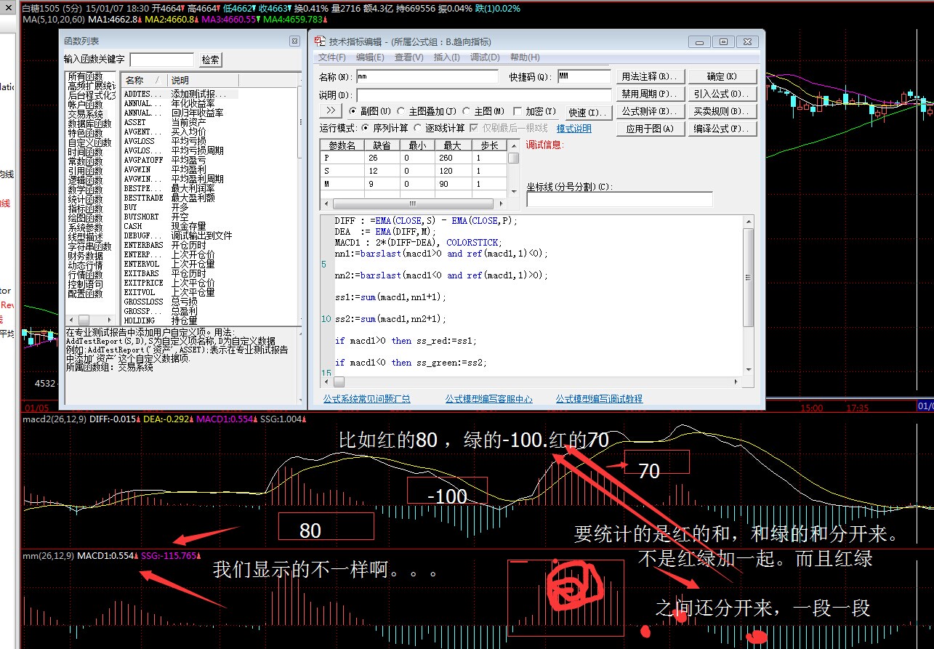The width and height of the screenshot is (934, 649).
Task: Select 时间函数 category
Action: pyautogui.click(x=86, y=152)
